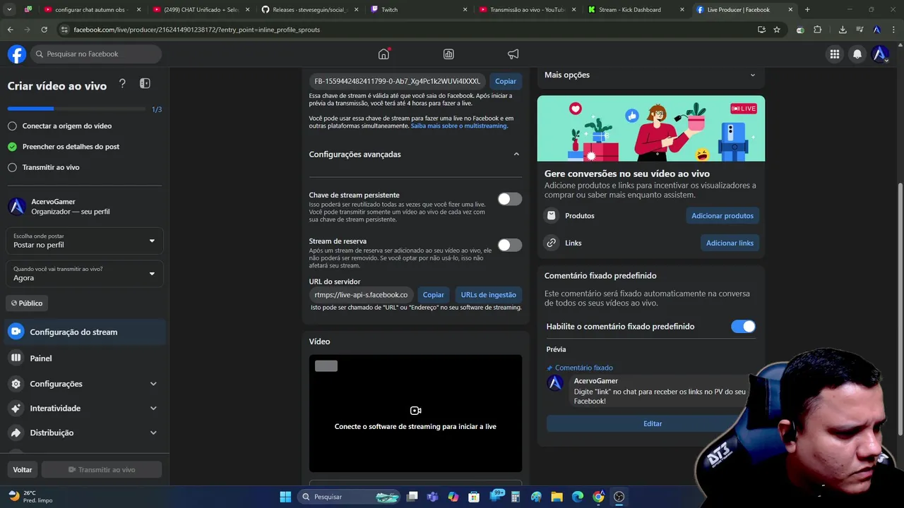The image size is (904, 508).
Task: Click the Links chain icon
Action: (x=552, y=243)
